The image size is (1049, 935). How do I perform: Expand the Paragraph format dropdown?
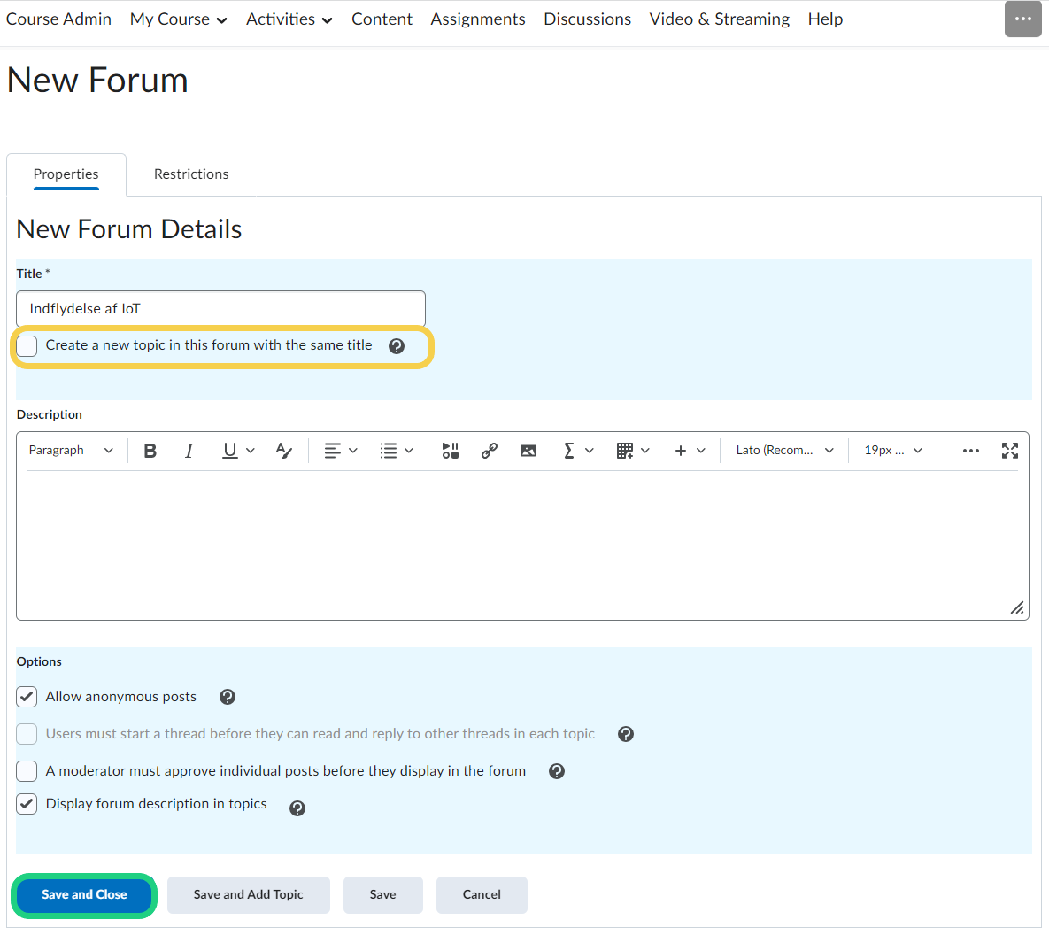tap(71, 451)
